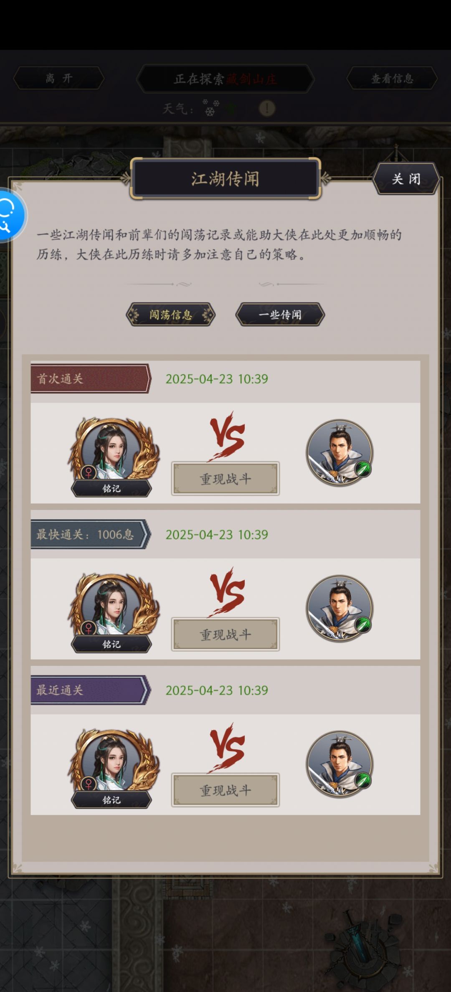Image resolution: width=451 pixels, height=992 pixels.
Task: Open swordsman opponent portrait in 首次通关 record
Action: pyautogui.click(x=340, y=453)
